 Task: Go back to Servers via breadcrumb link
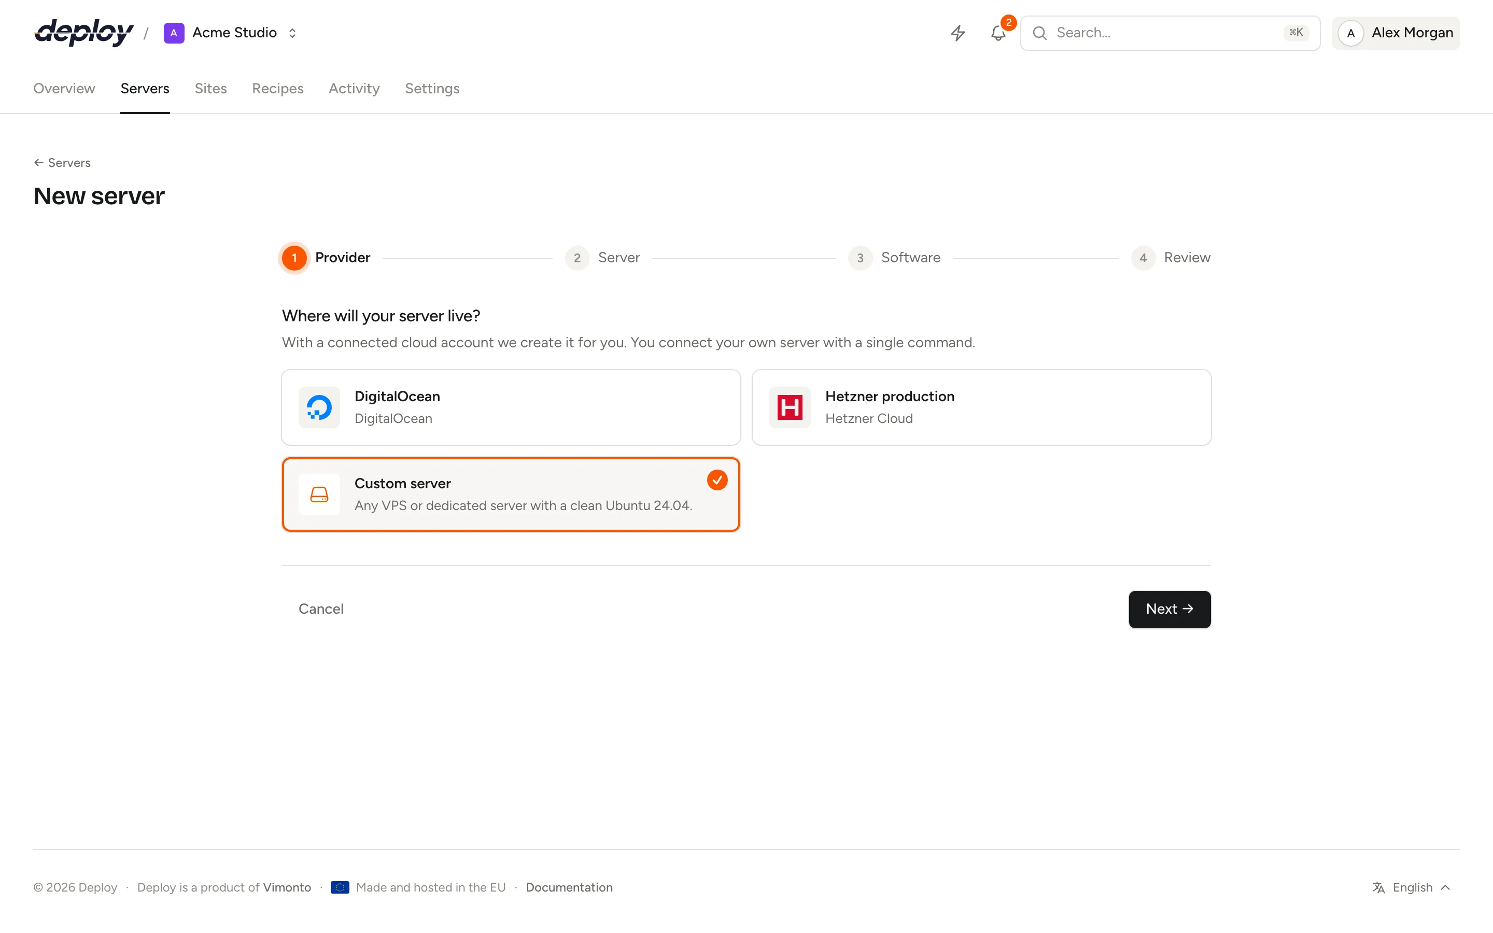pyautogui.click(x=62, y=162)
